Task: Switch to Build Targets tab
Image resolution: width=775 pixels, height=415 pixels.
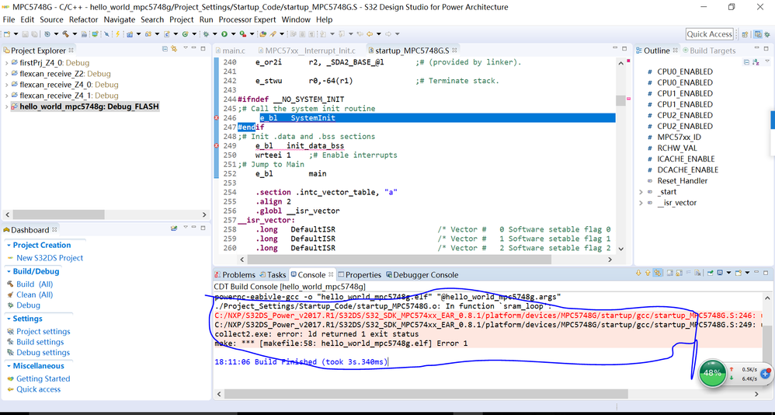Action: coord(709,51)
